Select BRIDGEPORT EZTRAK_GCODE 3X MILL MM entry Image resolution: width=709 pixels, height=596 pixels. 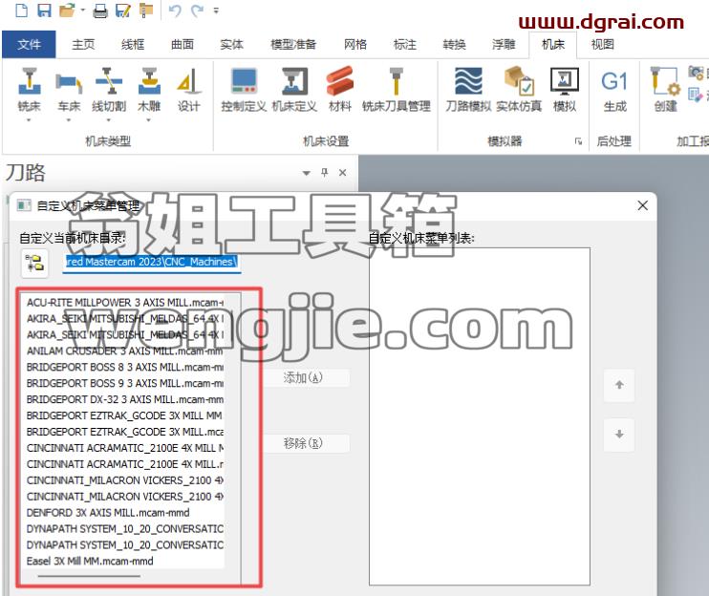tap(125, 415)
